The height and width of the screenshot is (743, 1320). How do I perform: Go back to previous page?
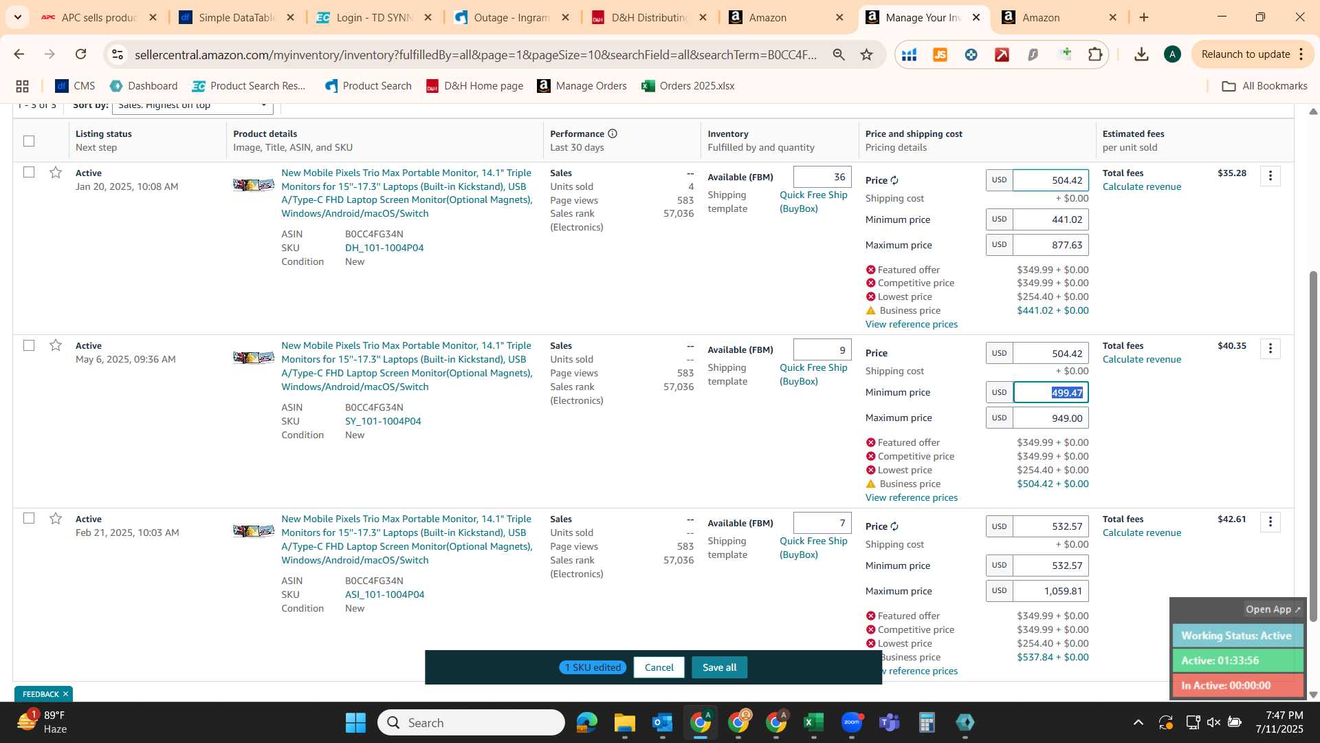pos(19,54)
